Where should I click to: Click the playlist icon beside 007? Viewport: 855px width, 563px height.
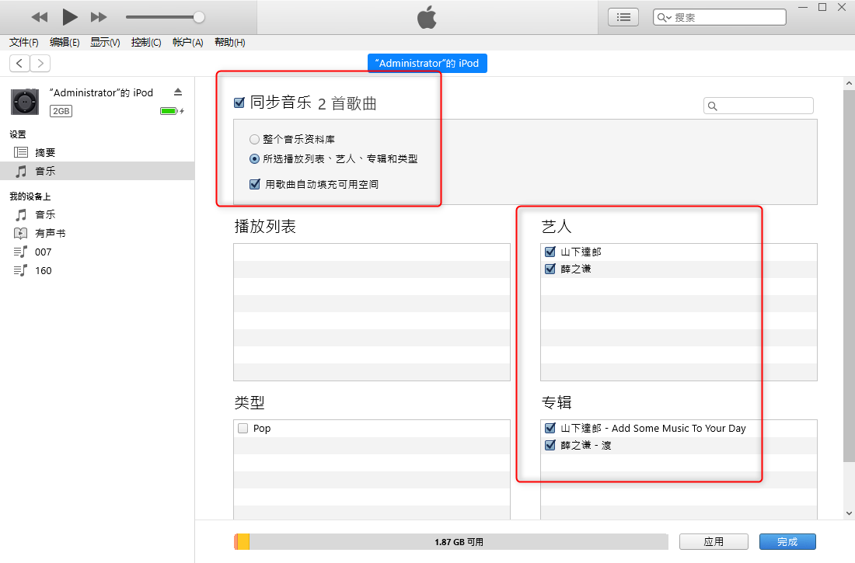tap(21, 252)
